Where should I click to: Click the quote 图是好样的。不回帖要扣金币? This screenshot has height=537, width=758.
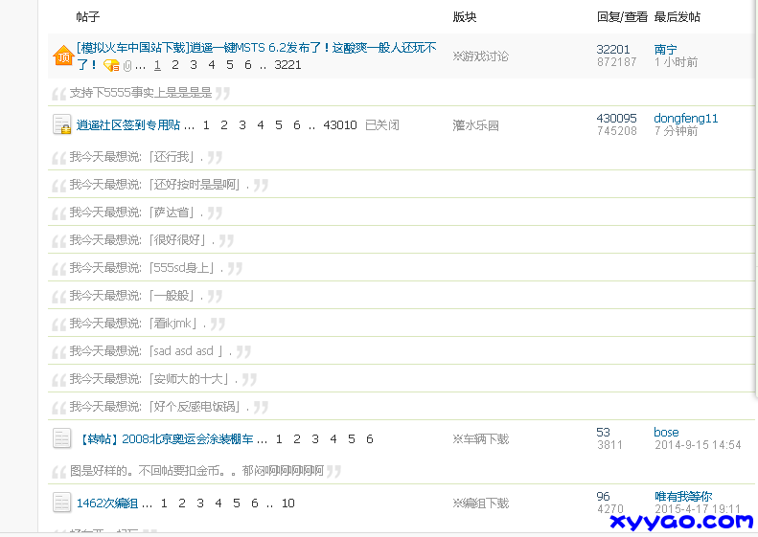(x=196, y=471)
